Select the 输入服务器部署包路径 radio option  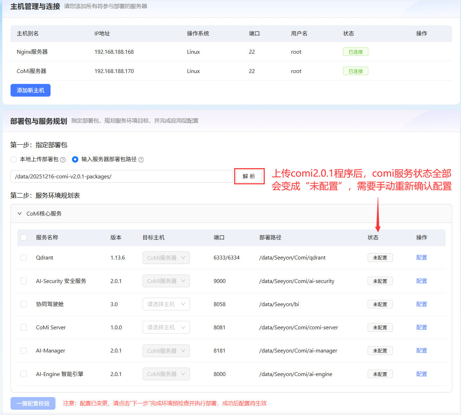75,159
